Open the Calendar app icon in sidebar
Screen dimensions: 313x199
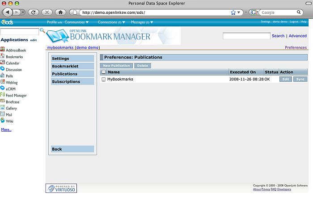[x=3, y=63]
